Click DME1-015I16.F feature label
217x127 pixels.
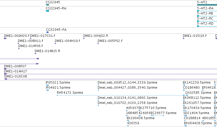[195, 36]
